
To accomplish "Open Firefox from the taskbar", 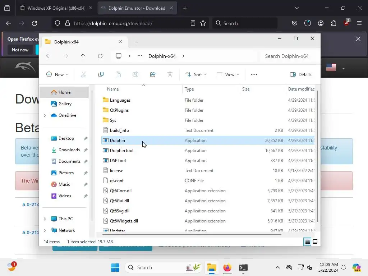I will point(227,267).
